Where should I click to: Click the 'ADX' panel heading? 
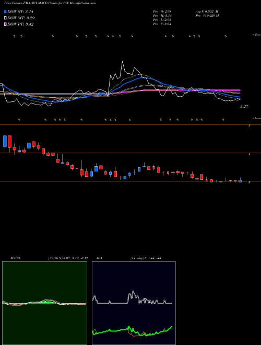point(100,258)
